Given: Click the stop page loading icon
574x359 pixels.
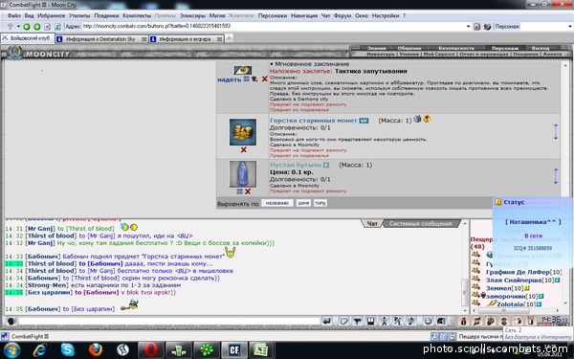Looking at the screenshot, I should pos(47,27).
